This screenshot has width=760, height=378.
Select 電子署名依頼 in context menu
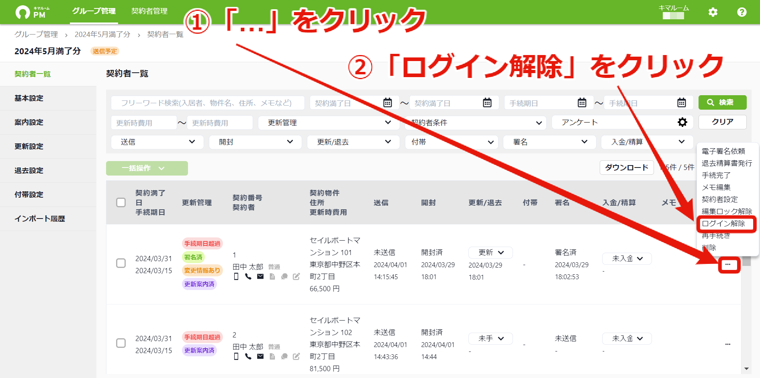pyautogui.click(x=723, y=151)
